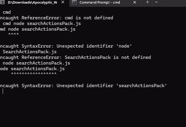The width and height of the screenshot is (186, 127).
Task: Click the blinking text cursor at the prompt
Action: point(3,91)
